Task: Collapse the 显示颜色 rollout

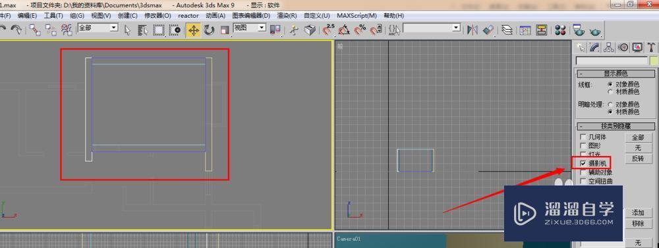Action: pos(616,74)
